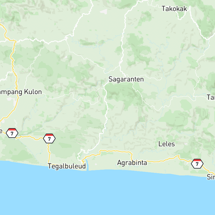Click the open ocean south of Agrabinta
The height and width of the screenshot is (215, 215).
click(123, 192)
